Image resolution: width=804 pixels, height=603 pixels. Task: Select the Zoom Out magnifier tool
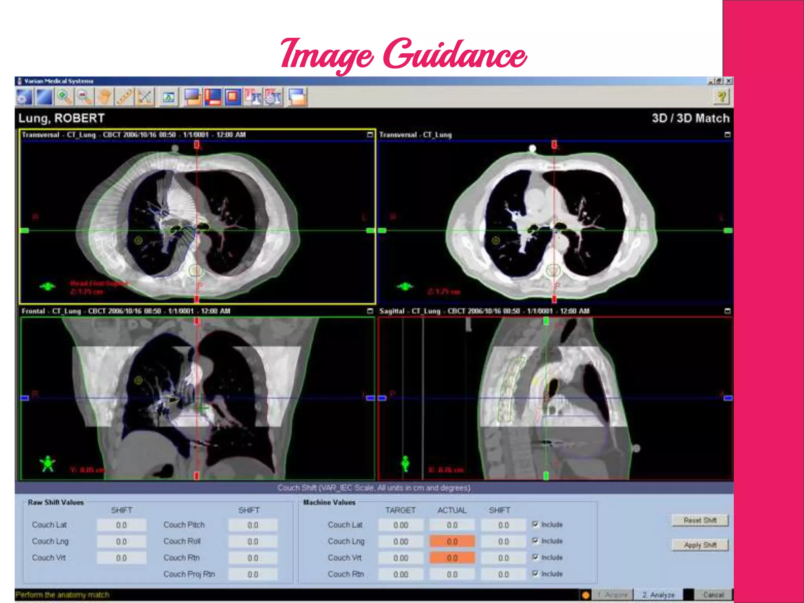[x=84, y=97]
